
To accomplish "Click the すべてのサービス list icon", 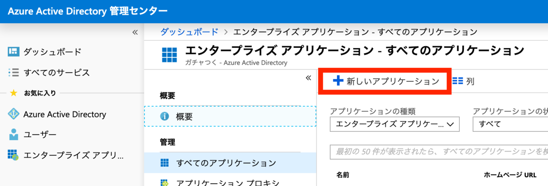I will [13, 72].
